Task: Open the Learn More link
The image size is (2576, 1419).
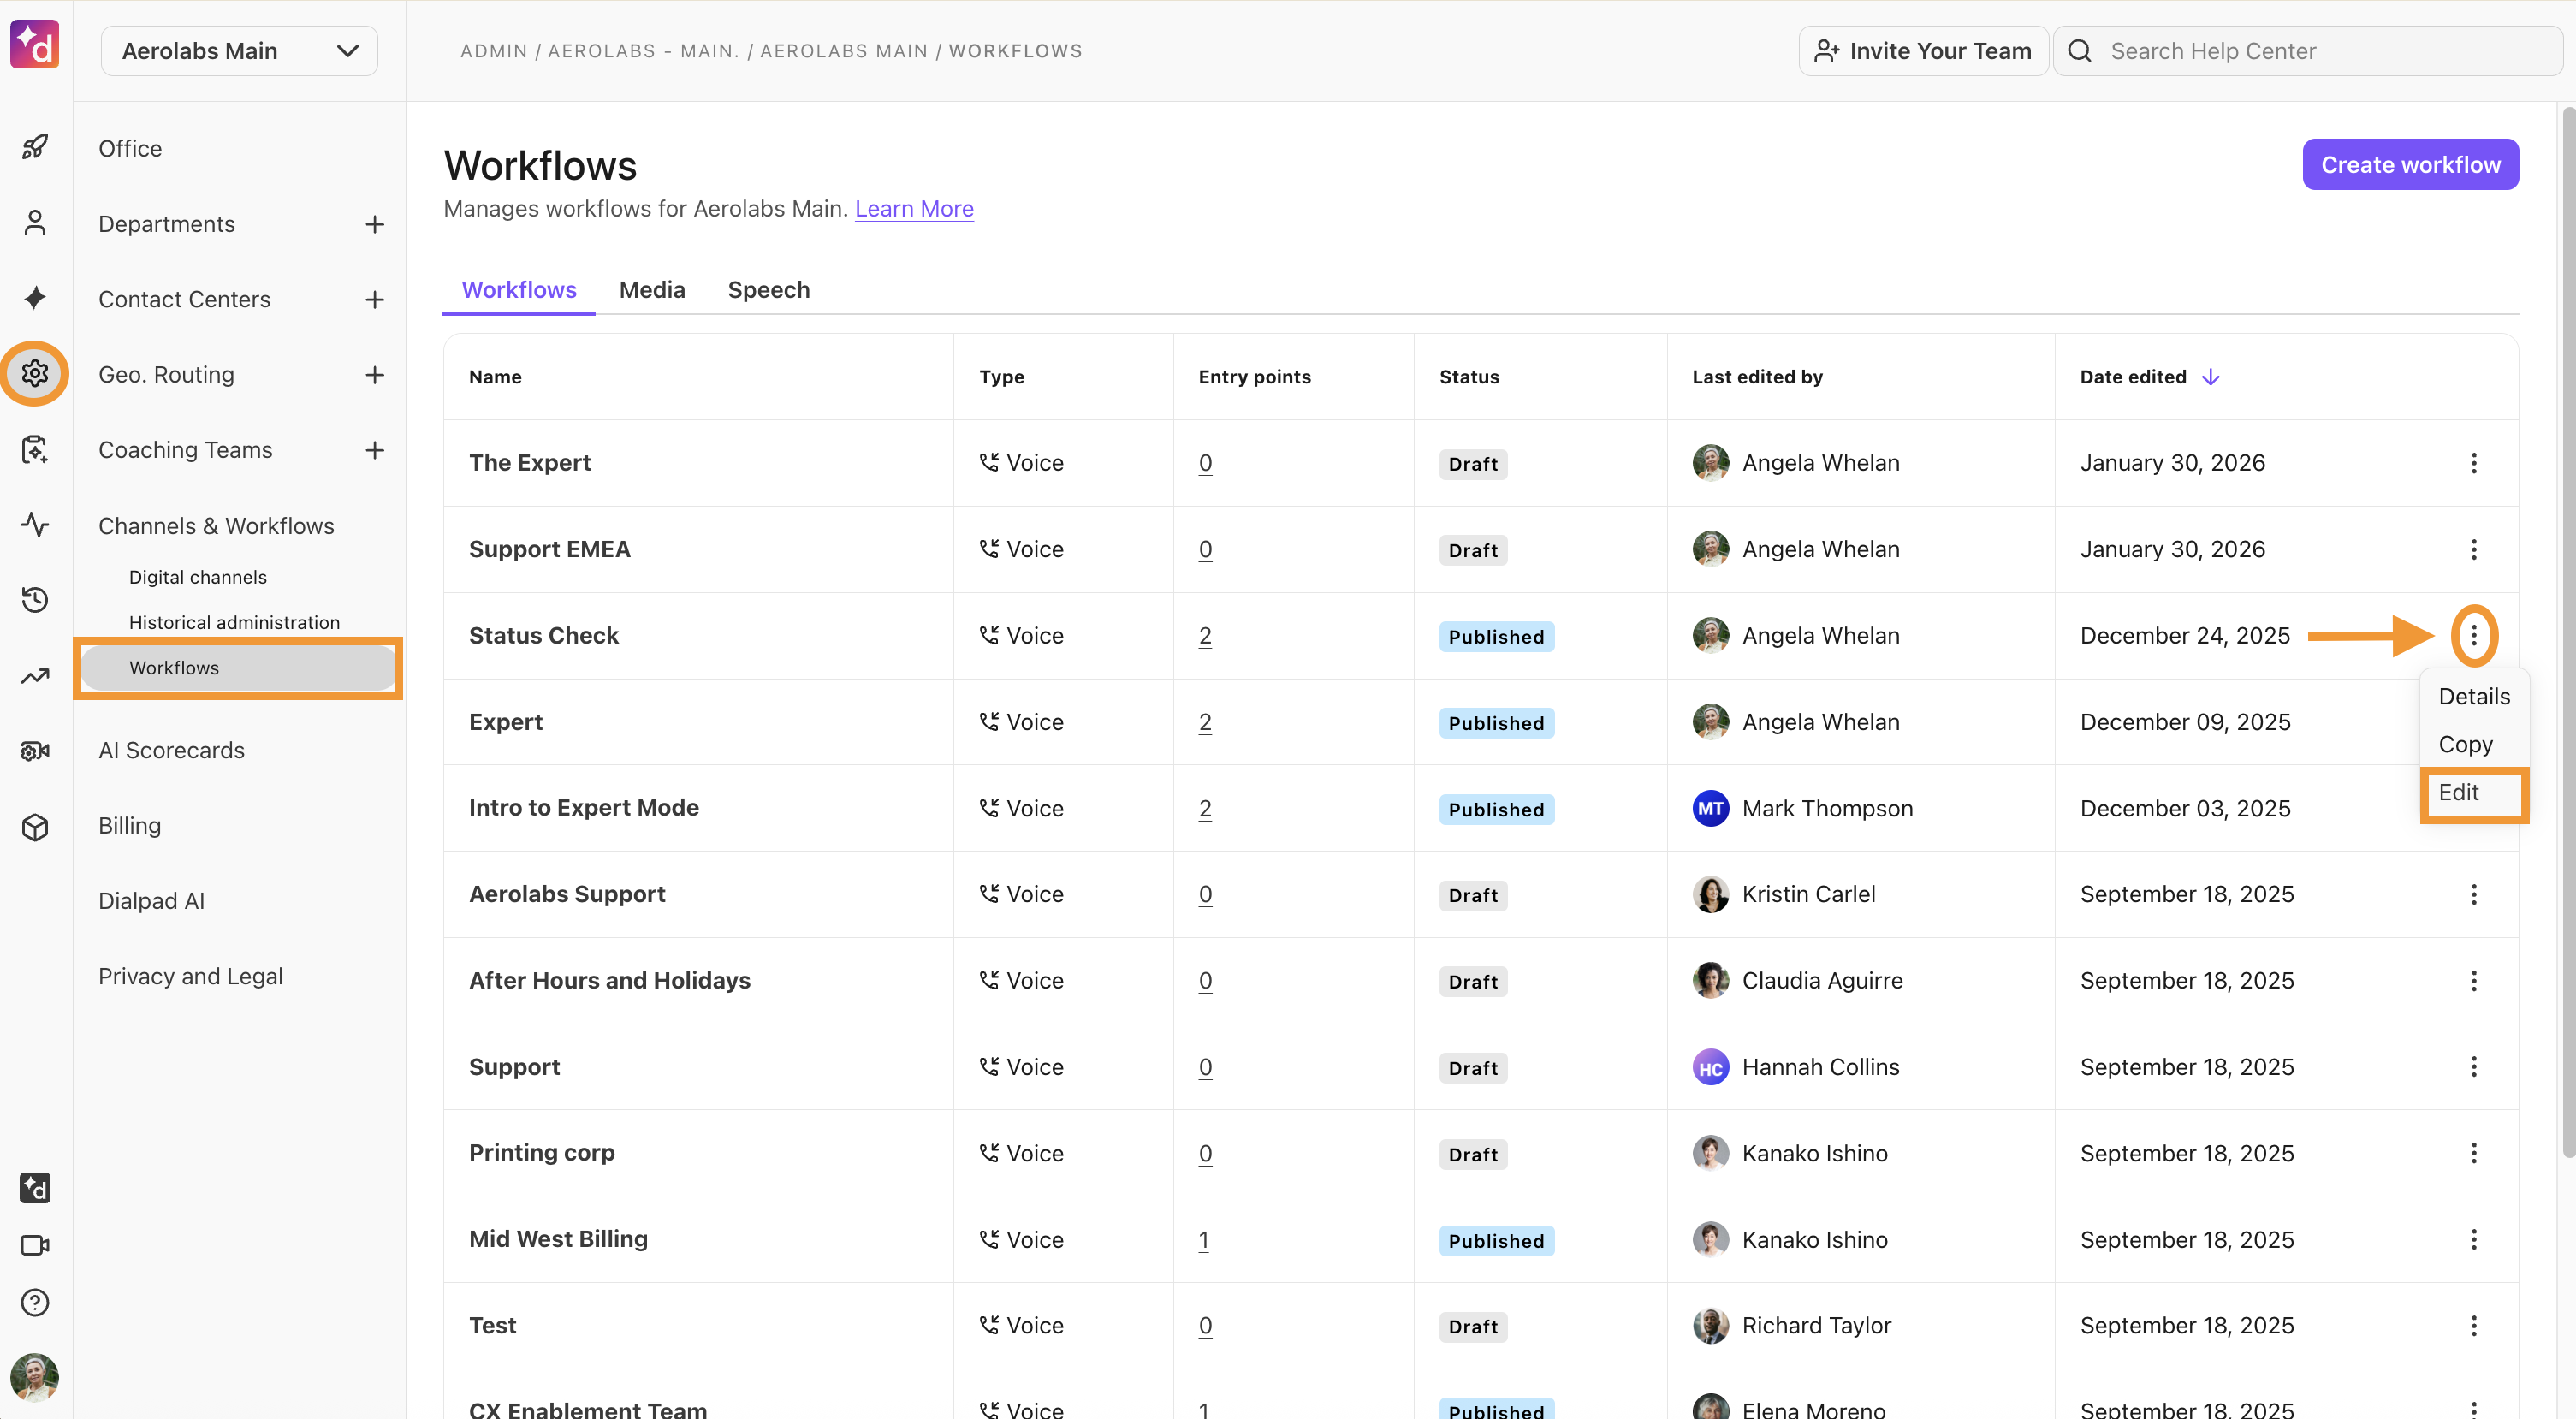Action: 913,208
